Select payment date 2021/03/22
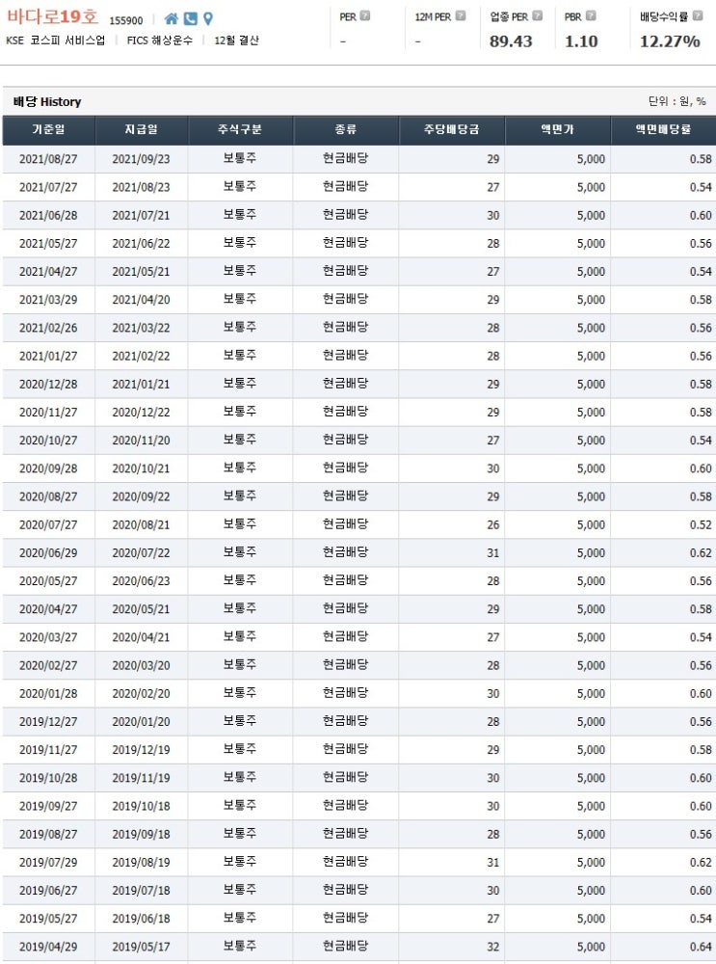716x964 pixels. pyautogui.click(x=142, y=329)
